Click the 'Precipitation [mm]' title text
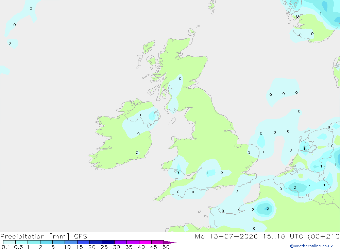340x249 pixels. (35, 236)
